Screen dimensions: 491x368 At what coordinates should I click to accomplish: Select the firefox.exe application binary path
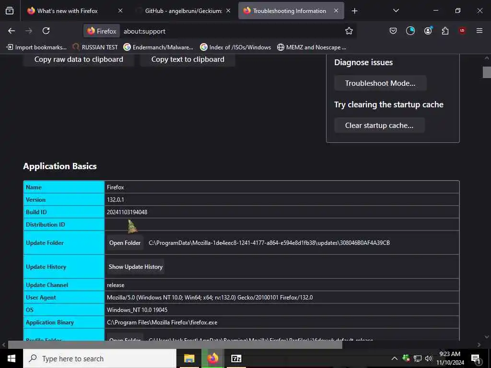tap(162, 322)
